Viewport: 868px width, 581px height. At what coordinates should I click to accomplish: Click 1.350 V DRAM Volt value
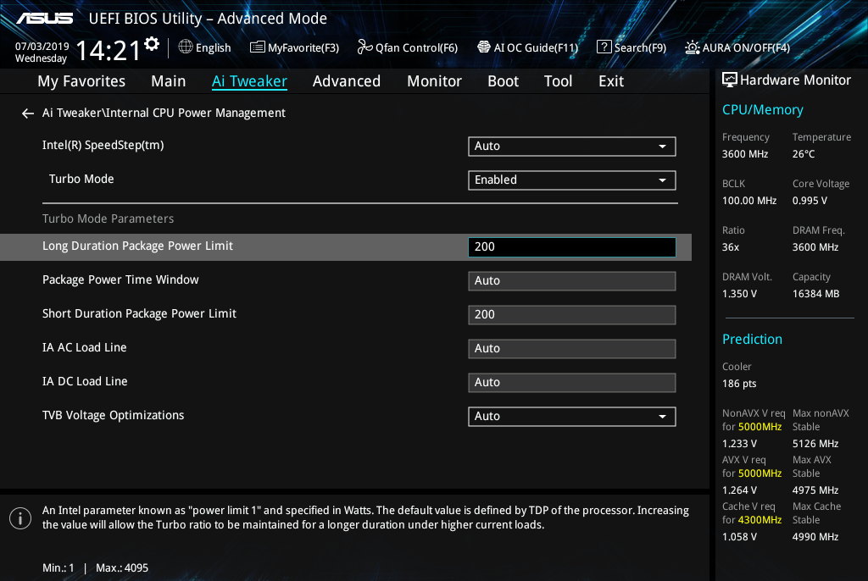pyautogui.click(x=739, y=294)
